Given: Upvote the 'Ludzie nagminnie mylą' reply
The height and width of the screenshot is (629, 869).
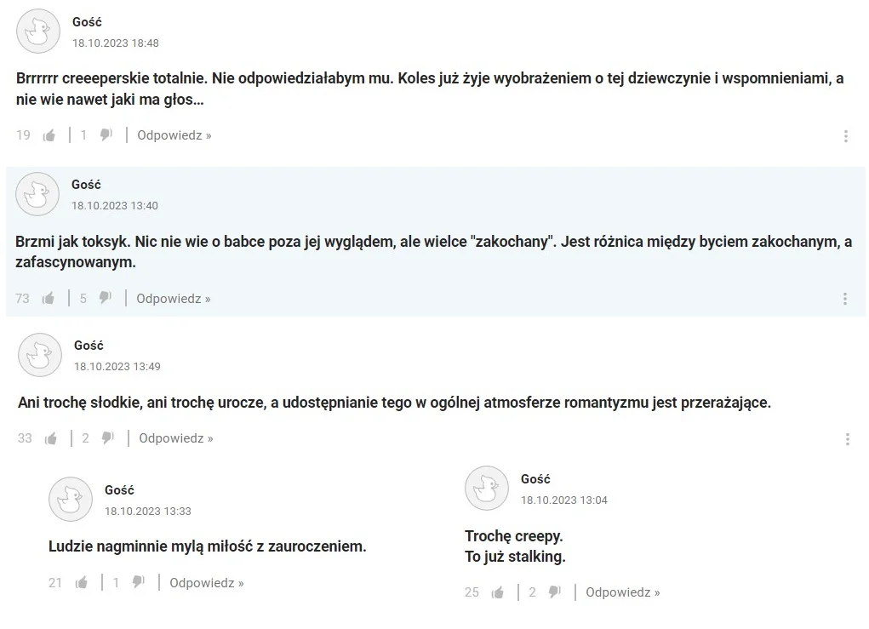Looking at the screenshot, I should [82, 582].
